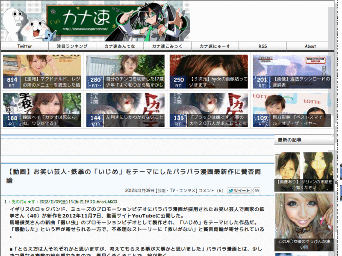
Task: Open the 144 RT 左利き article thumbnail
Action: (125, 110)
